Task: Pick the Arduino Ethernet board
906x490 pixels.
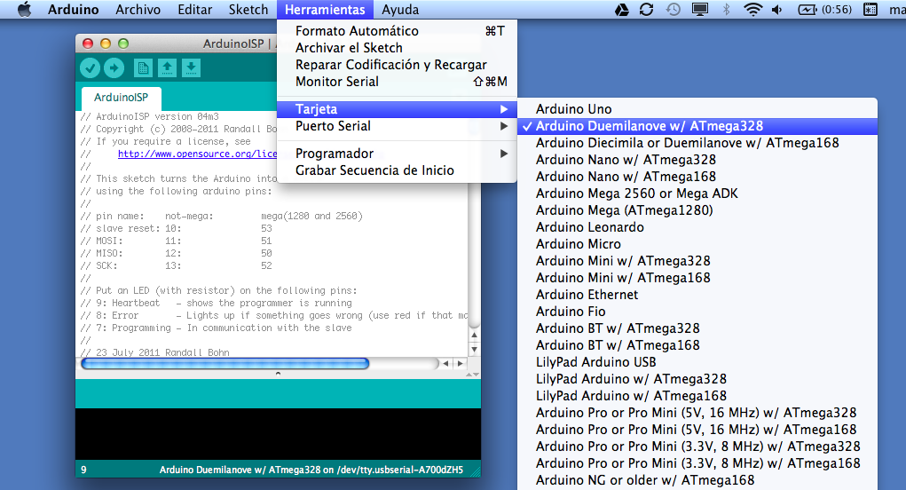Action: click(x=697, y=295)
